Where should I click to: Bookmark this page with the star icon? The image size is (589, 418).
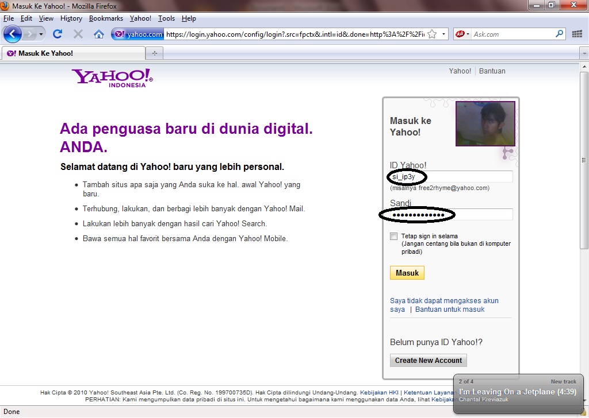pos(433,34)
